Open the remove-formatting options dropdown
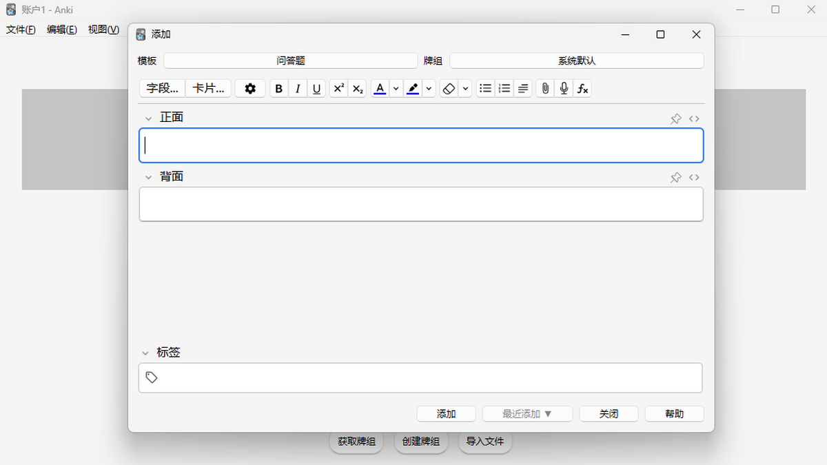Screen dimensions: 827x465 465,88
